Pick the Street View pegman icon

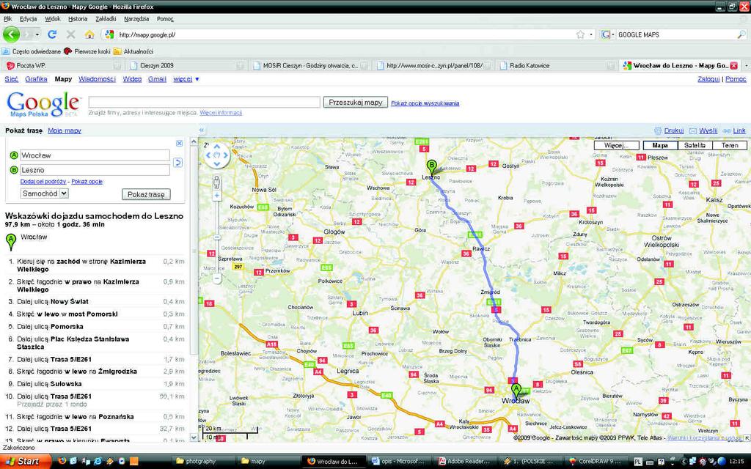pyautogui.click(x=217, y=182)
